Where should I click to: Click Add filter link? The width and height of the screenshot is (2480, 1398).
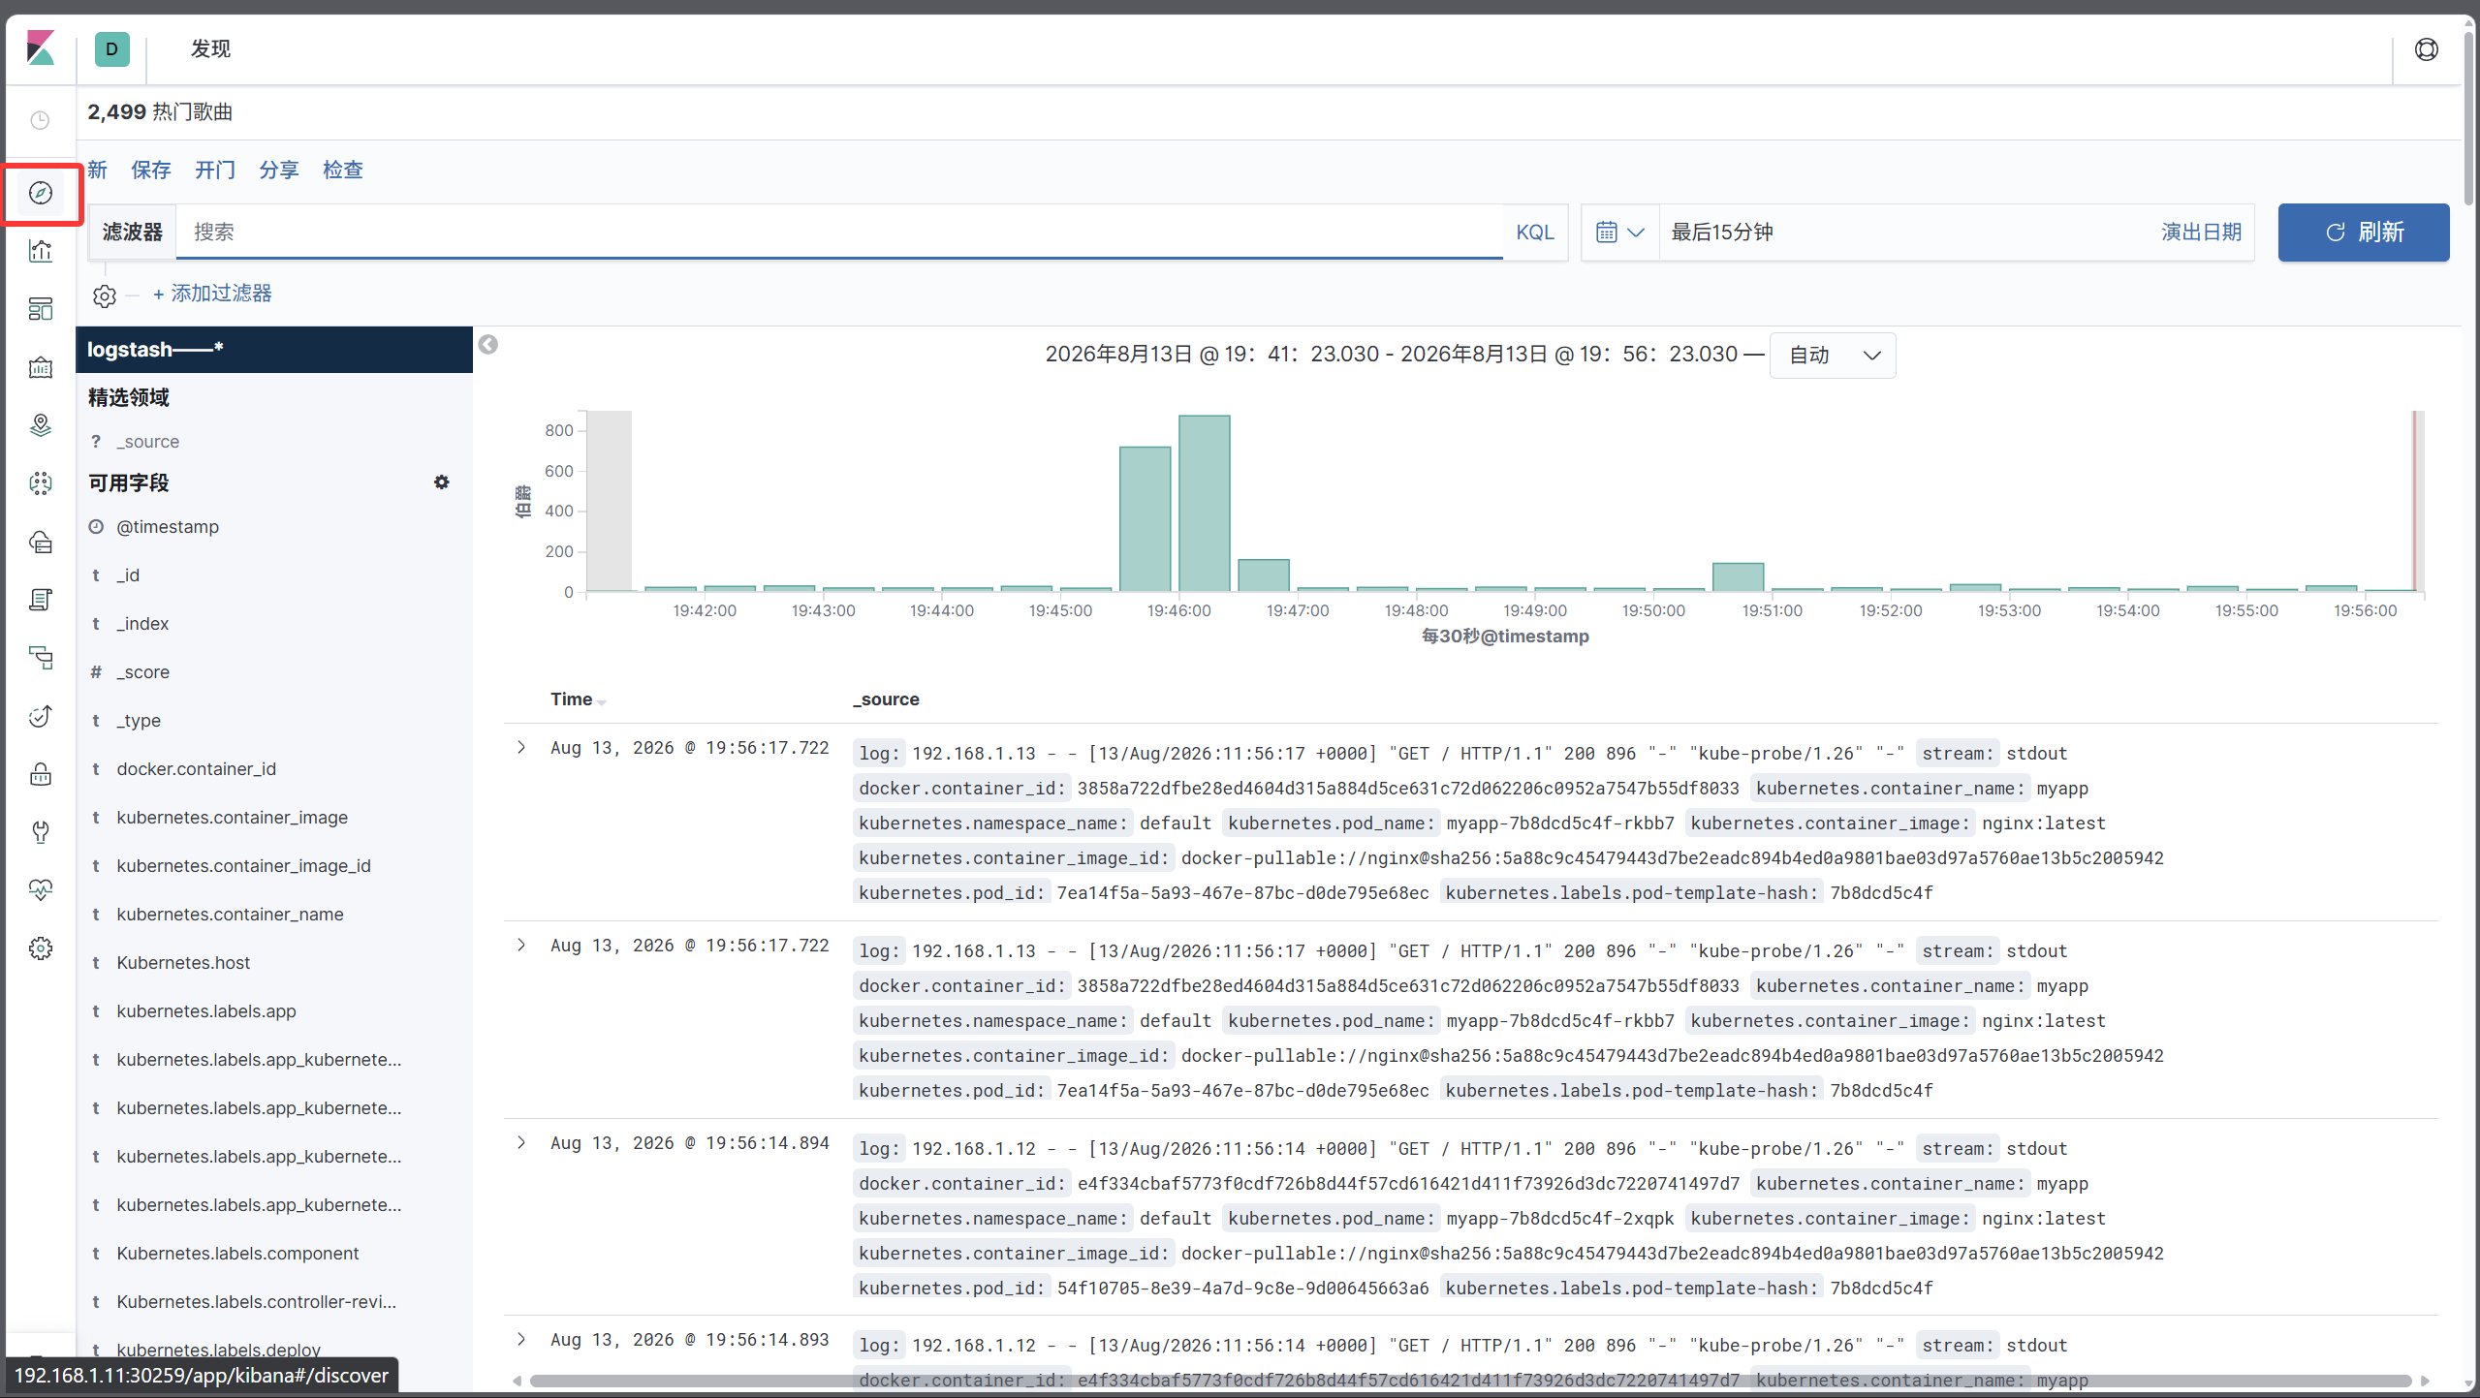[212, 294]
